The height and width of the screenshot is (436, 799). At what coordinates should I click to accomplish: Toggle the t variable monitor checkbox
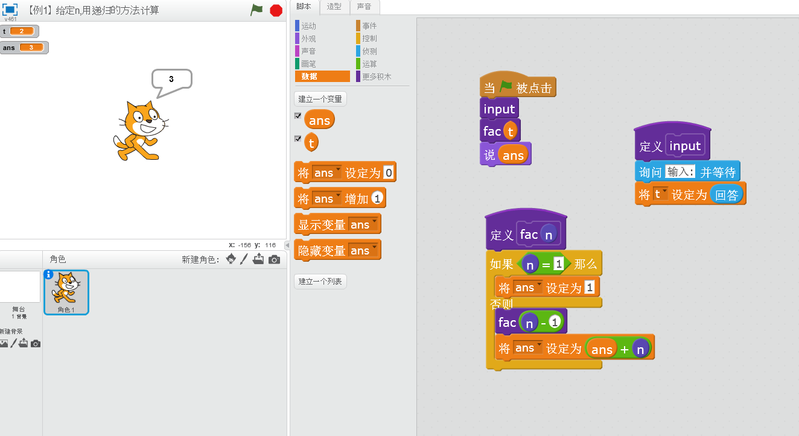tap(298, 138)
